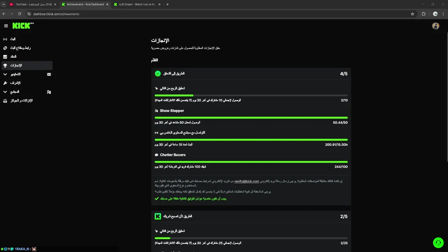Viewport: 448px width, 252px height.
Task: Open the browser tab search dropdown arrow
Action: pyautogui.click(x=3, y=5)
